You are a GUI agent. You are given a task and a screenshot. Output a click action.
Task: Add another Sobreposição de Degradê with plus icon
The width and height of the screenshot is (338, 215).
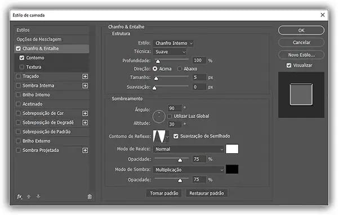click(85, 122)
